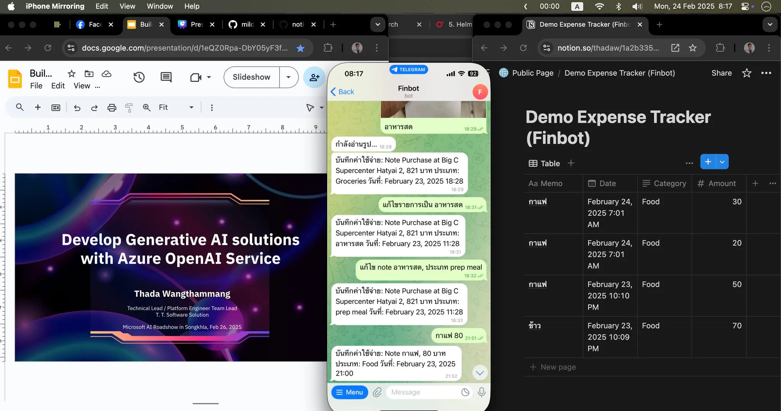Open version history clock icon in Slides
Image resolution: width=781 pixels, height=411 pixels.
coord(139,77)
